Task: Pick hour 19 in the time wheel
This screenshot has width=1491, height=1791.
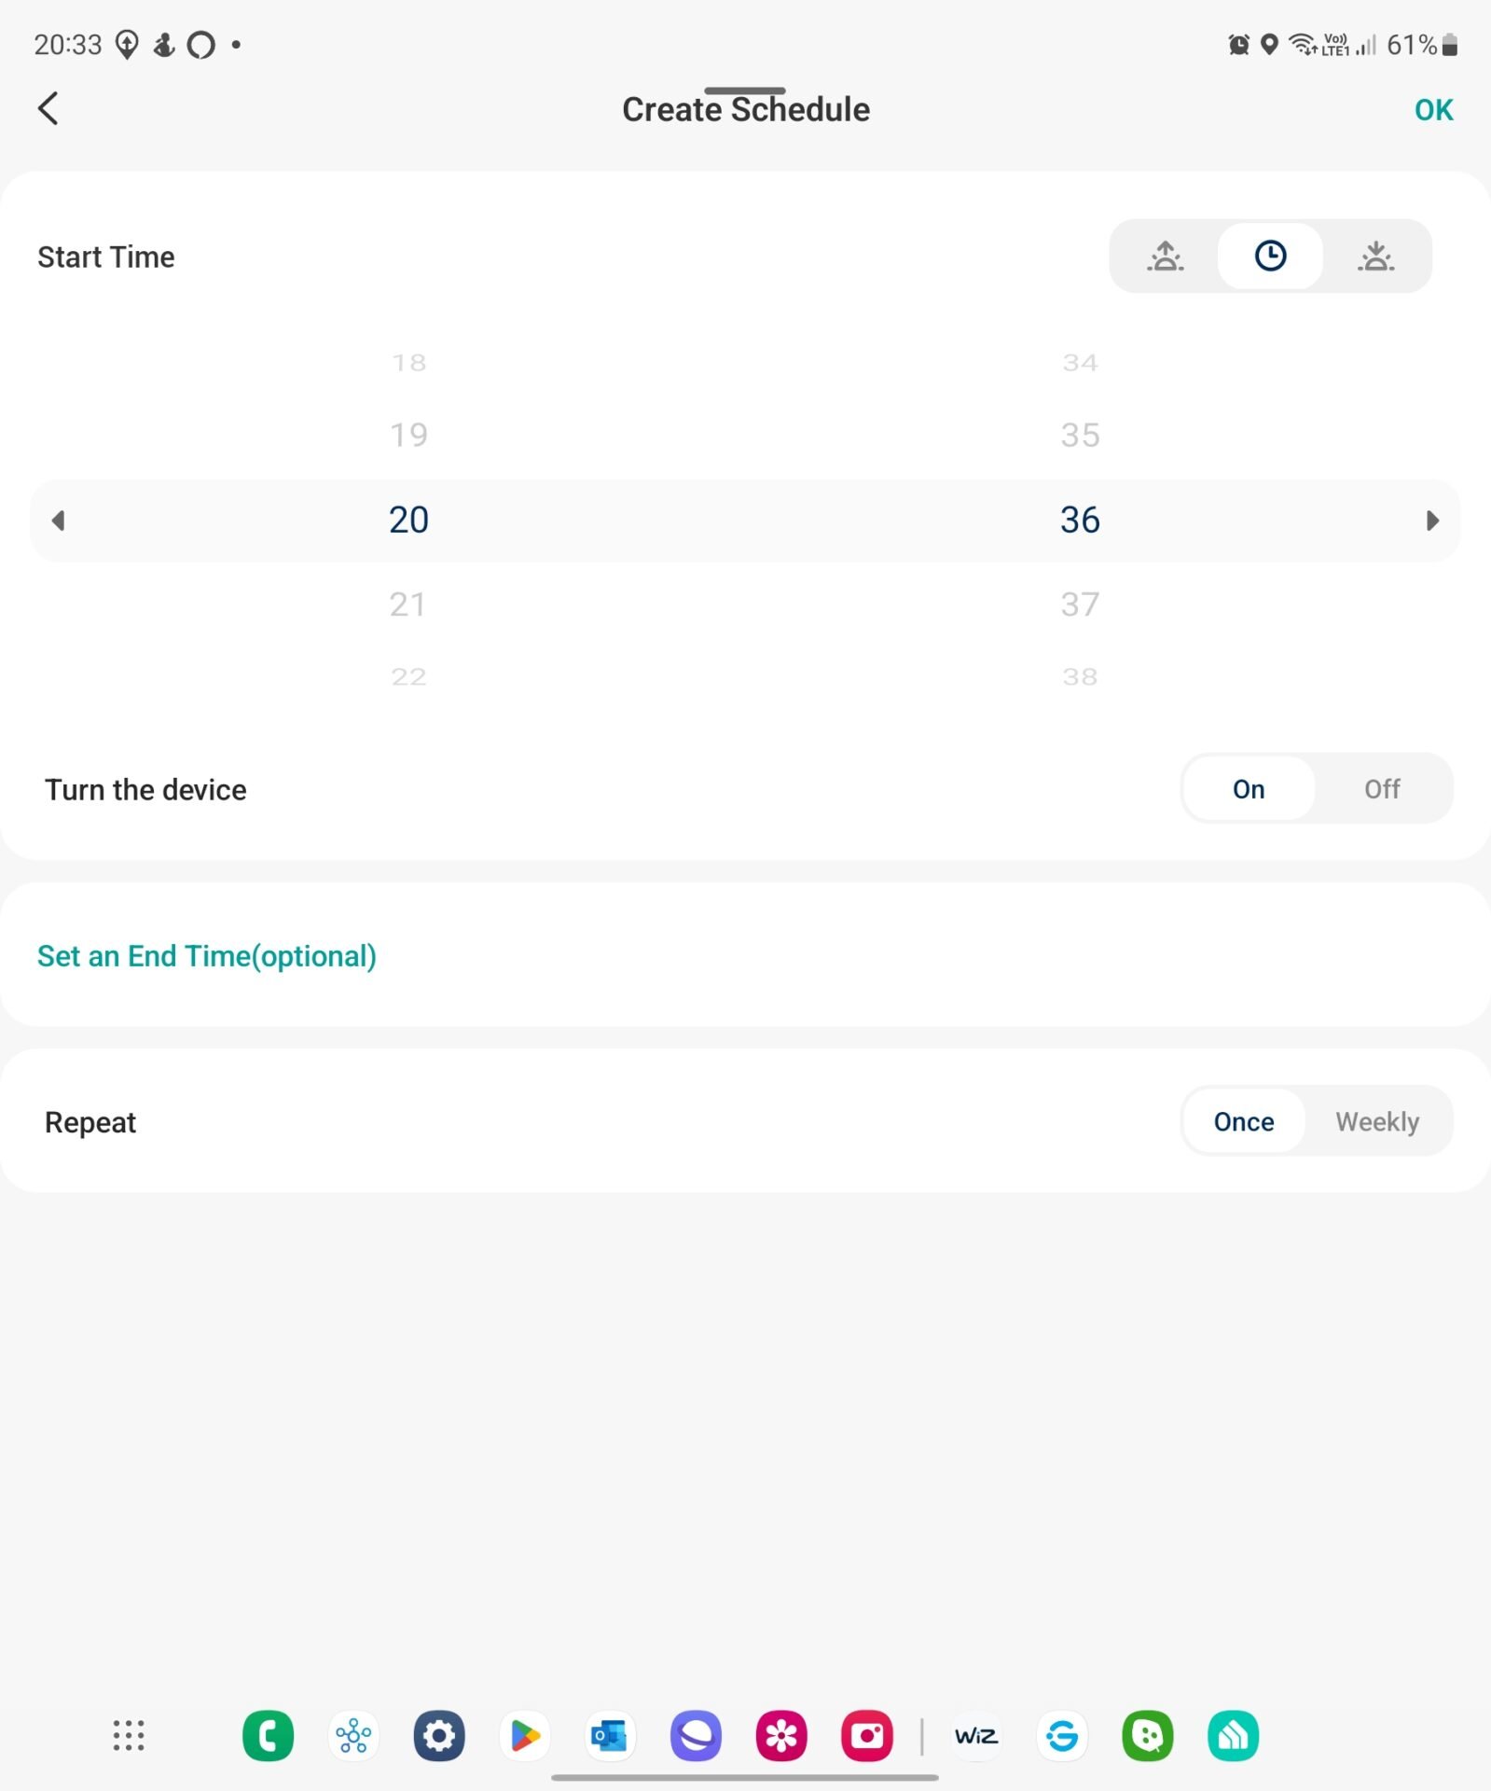Action: point(408,435)
